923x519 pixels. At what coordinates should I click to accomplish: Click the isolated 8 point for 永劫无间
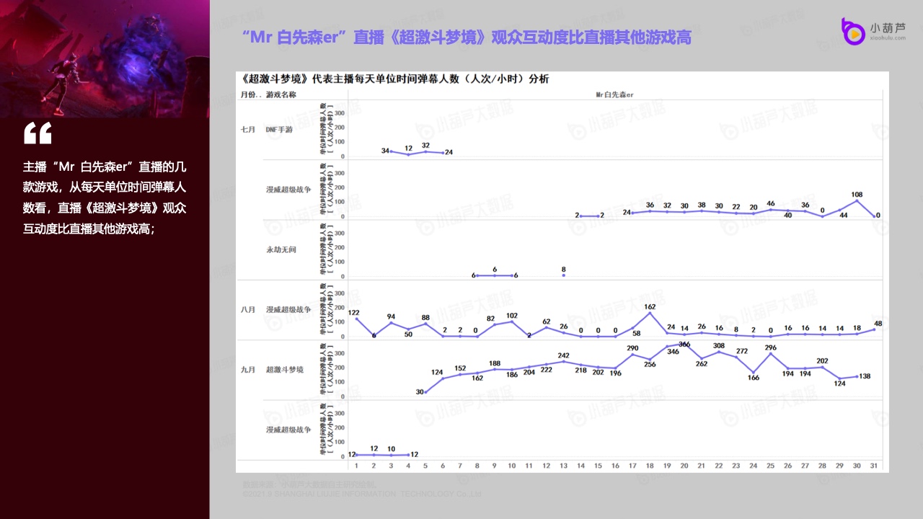click(563, 275)
